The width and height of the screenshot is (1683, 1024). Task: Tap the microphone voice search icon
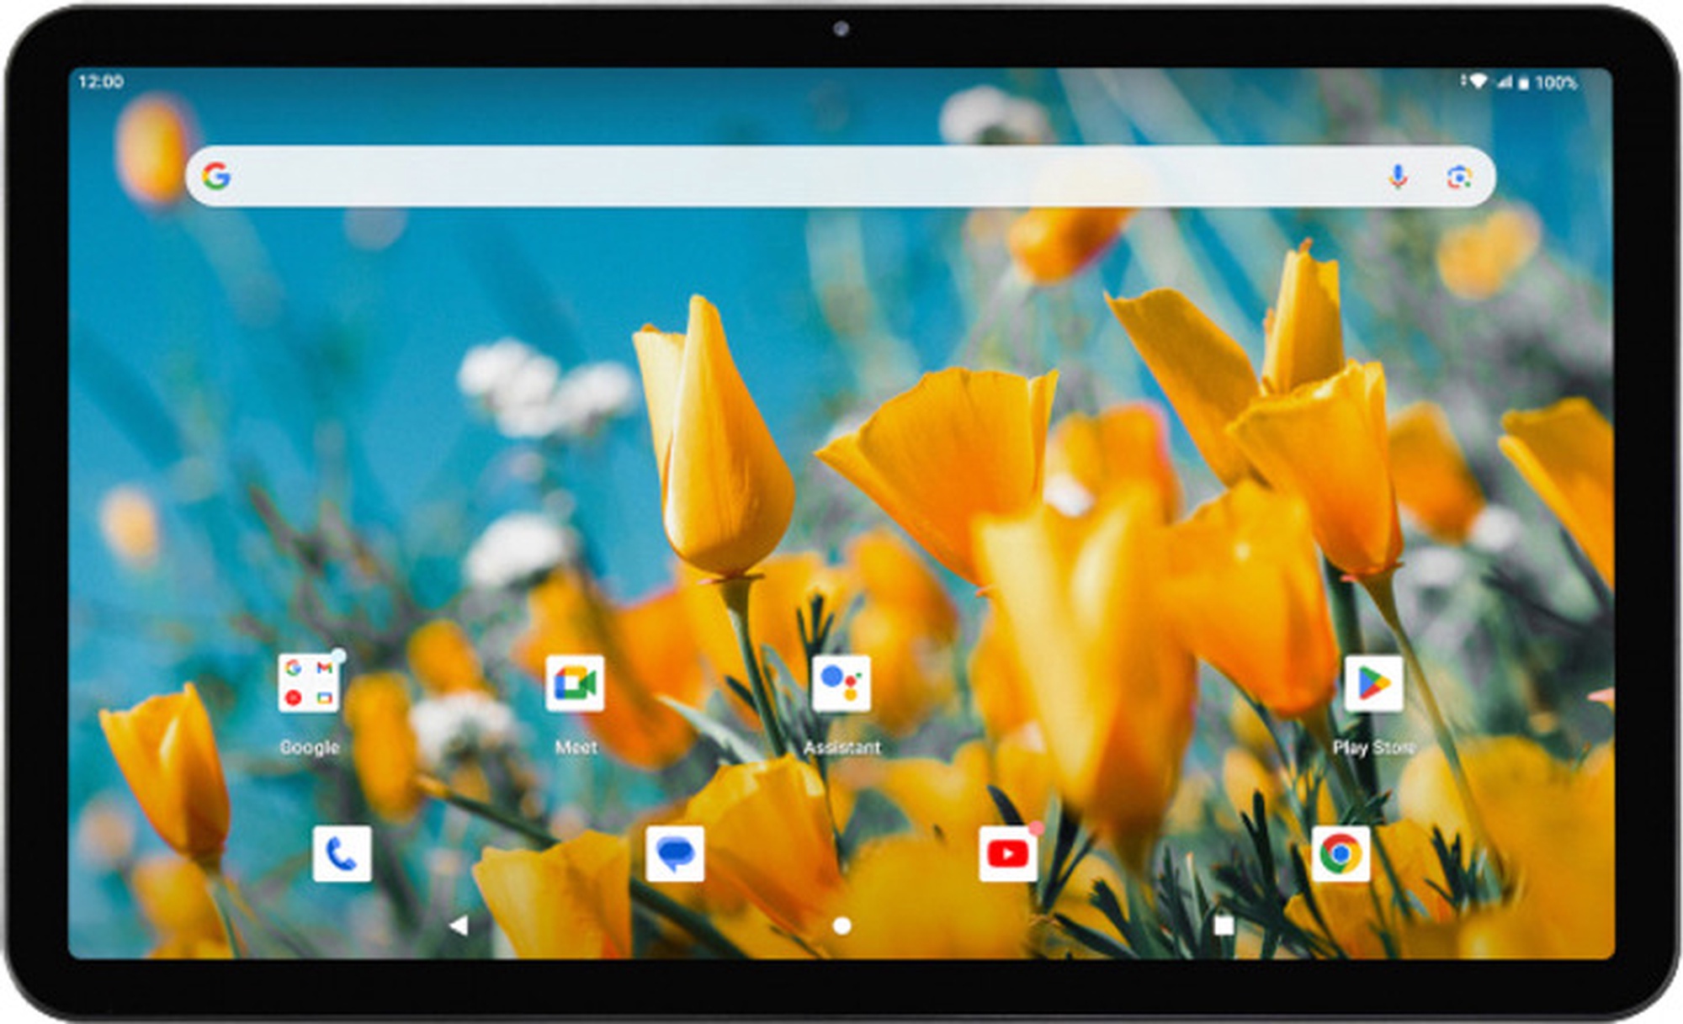point(1398,177)
